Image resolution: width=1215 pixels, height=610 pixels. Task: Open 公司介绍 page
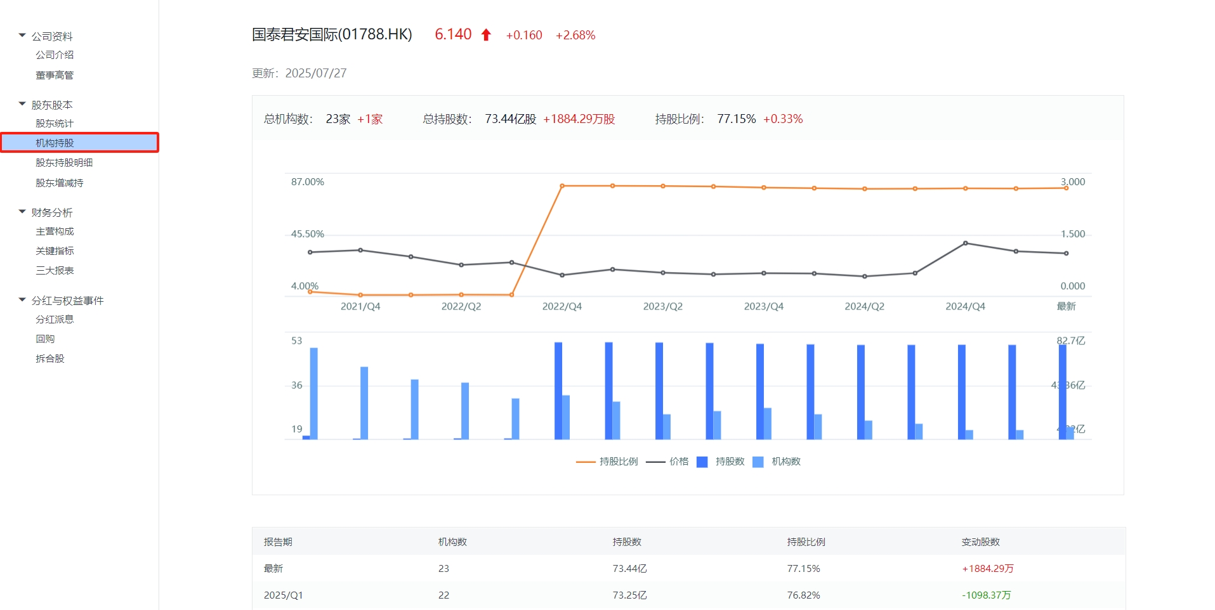55,55
